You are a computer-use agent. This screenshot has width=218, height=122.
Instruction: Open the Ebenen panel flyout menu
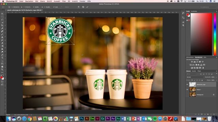tap(217, 71)
